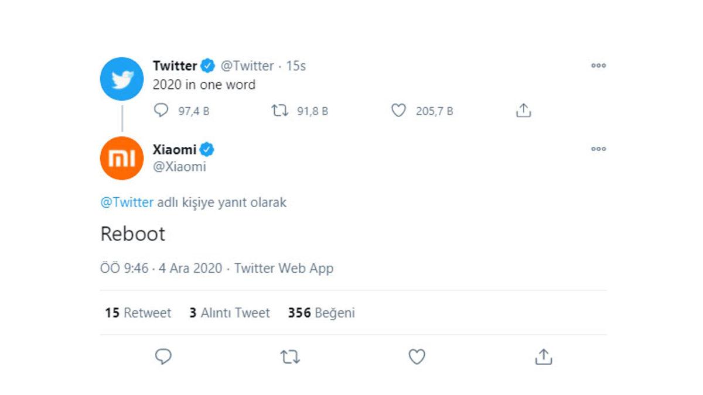Image resolution: width=703 pixels, height=395 pixels.
Task: Click the heart icon showing 205,7 B
Action: pyautogui.click(x=400, y=110)
